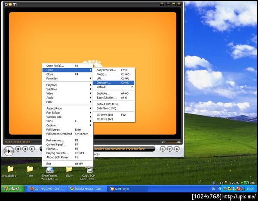Click the next track button
This screenshot has width=258, height=201.
click(x=32, y=149)
